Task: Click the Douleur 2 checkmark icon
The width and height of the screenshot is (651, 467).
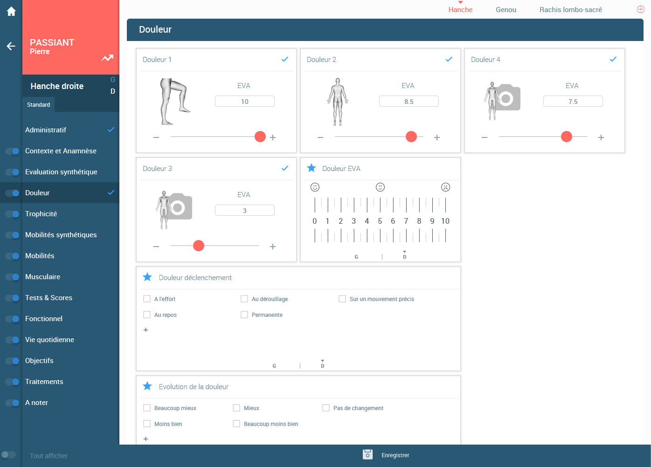Action: pyautogui.click(x=449, y=59)
